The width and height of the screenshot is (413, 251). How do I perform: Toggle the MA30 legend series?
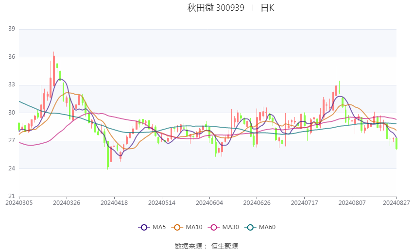[224, 227]
